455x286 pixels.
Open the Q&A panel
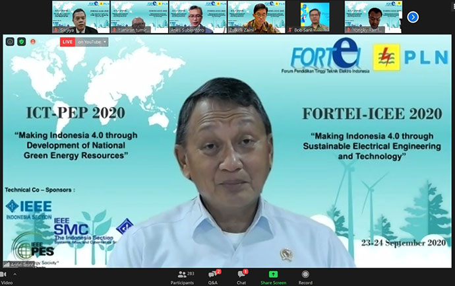click(x=213, y=277)
